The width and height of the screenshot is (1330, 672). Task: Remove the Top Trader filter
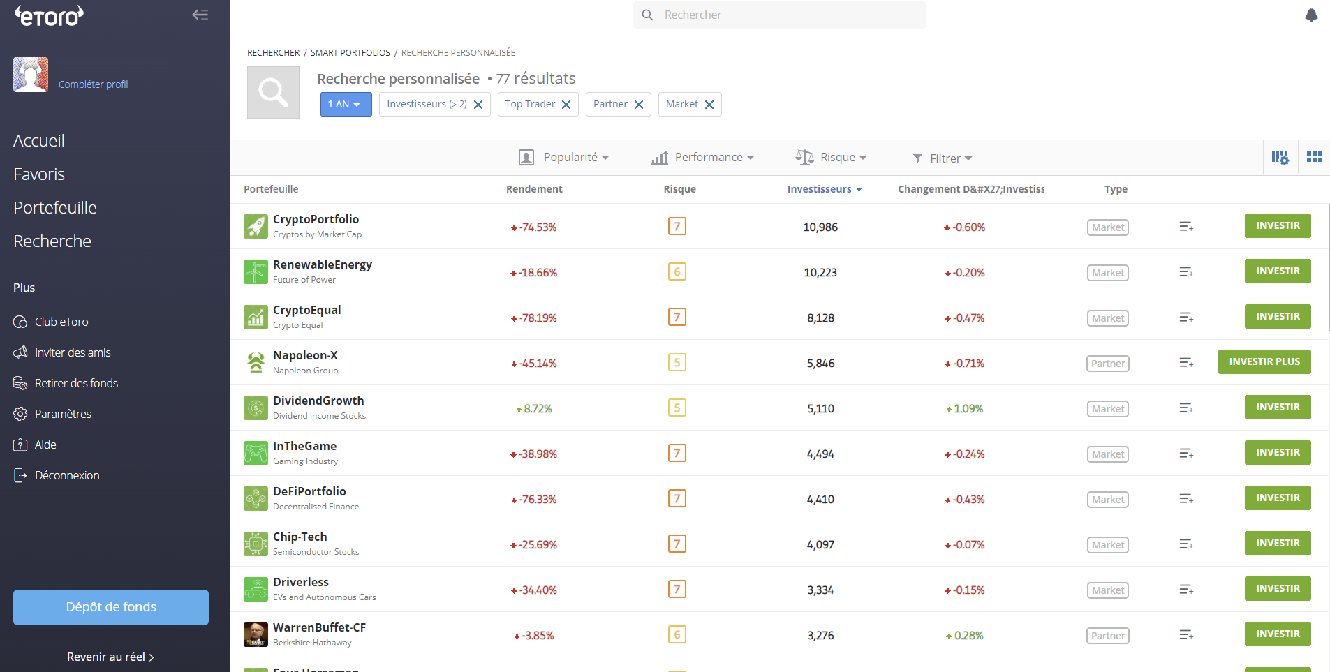click(566, 105)
